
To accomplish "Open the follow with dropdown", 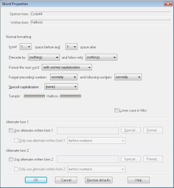I will 101,57.
